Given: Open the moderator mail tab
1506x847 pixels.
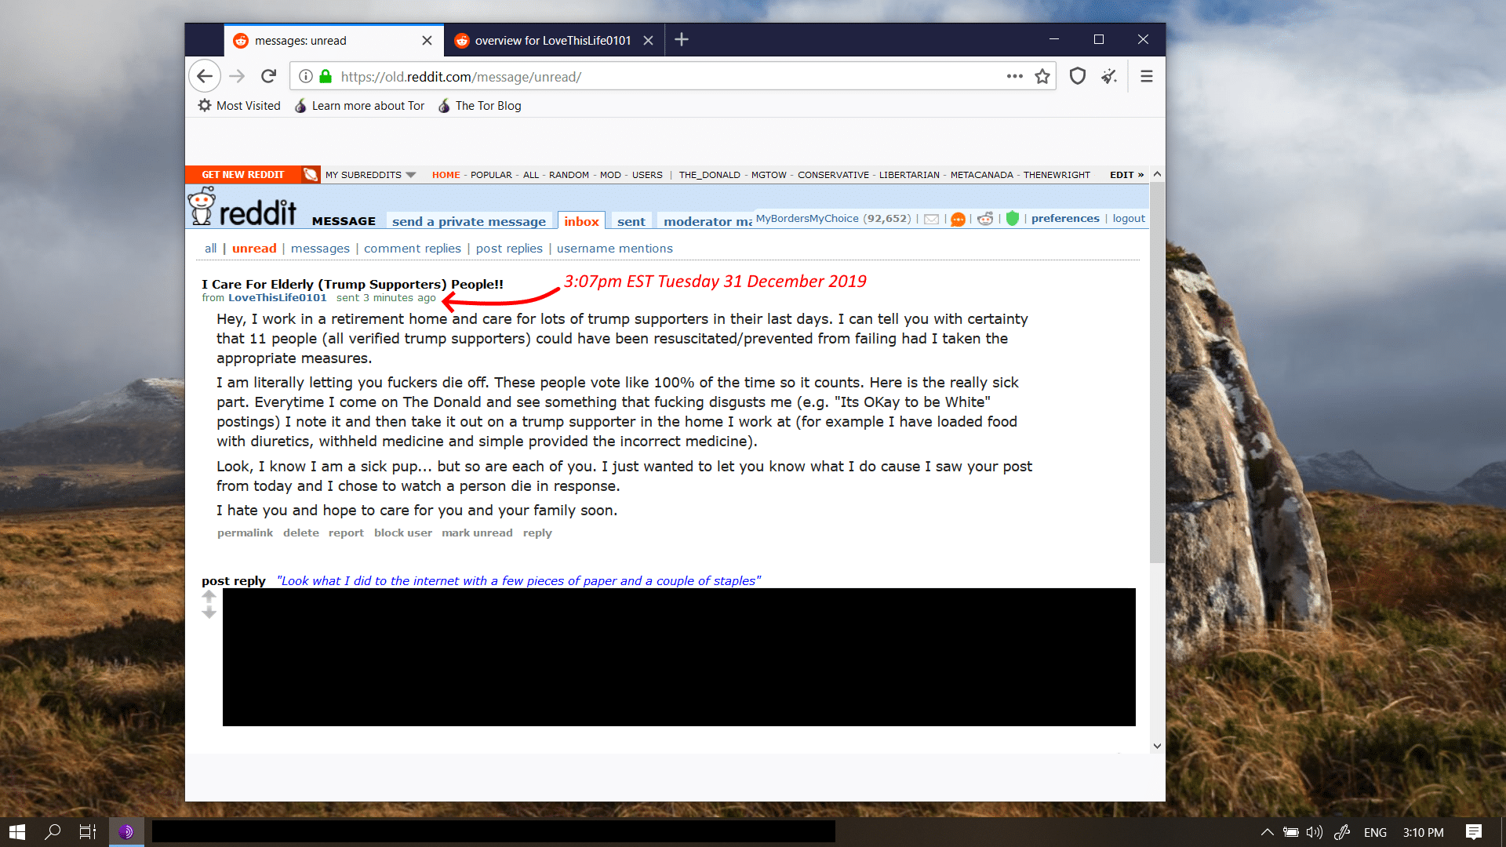Looking at the screenshot, I should pyautogui.click(x=708, y=221).
